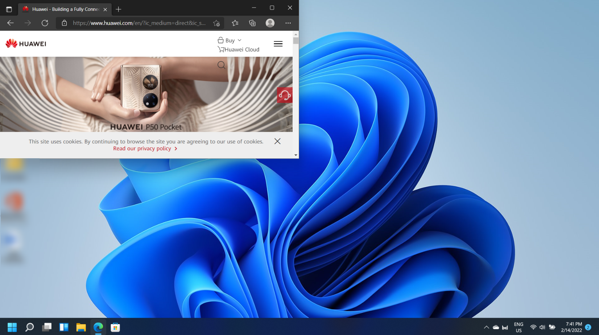Viewport: 599px width, 335px height.
Task: Open Task View on taskbar
Action: pyautogui.click(x=47, y=327)
